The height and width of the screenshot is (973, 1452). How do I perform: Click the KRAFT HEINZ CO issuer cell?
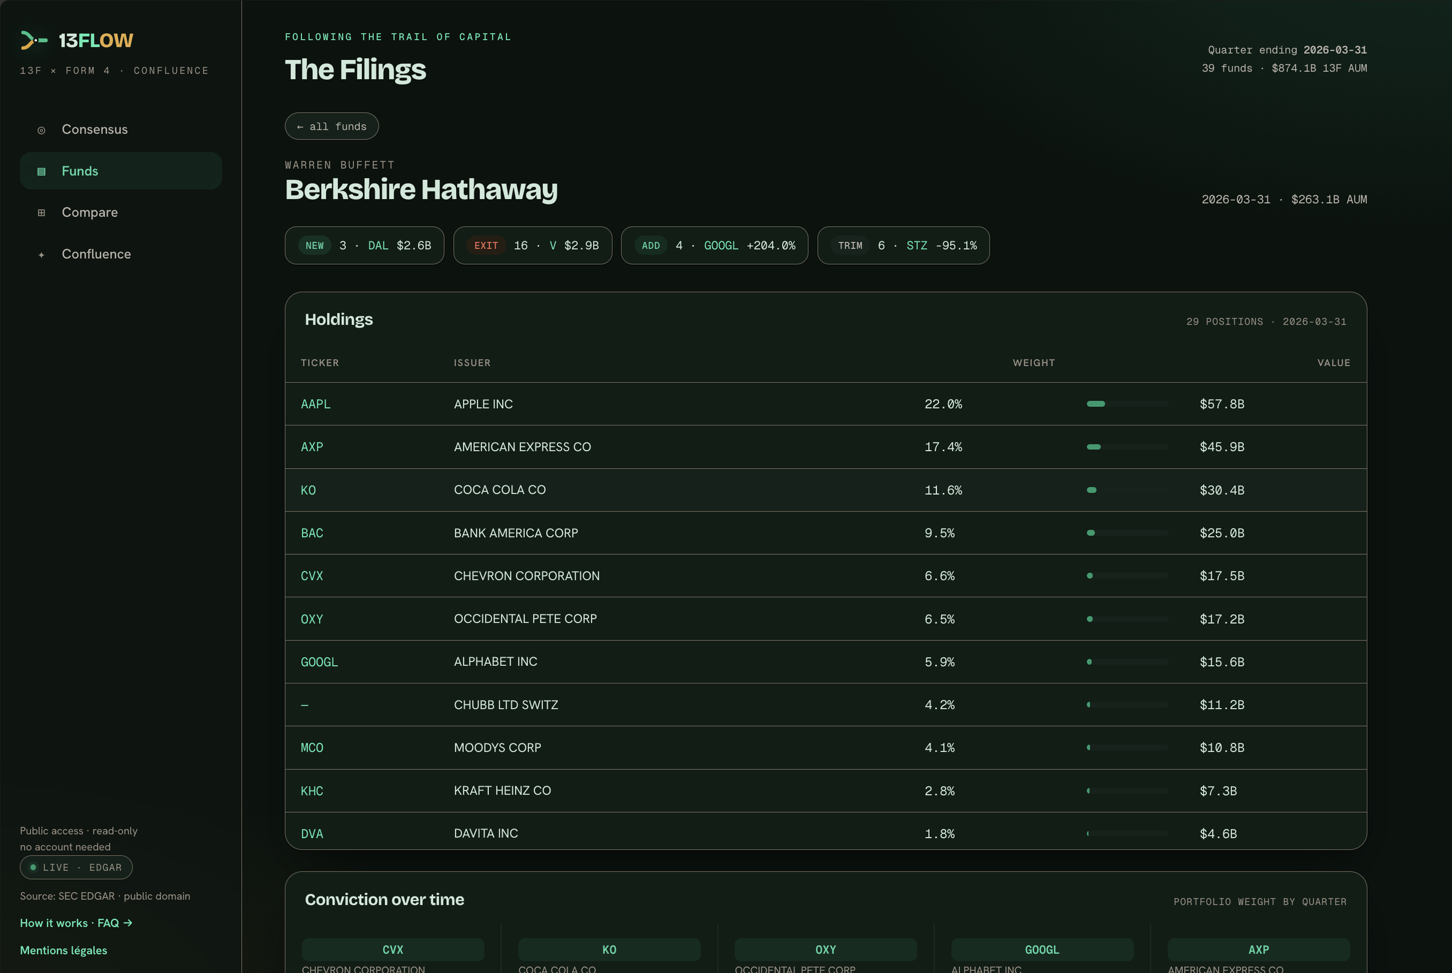point(502,790)
